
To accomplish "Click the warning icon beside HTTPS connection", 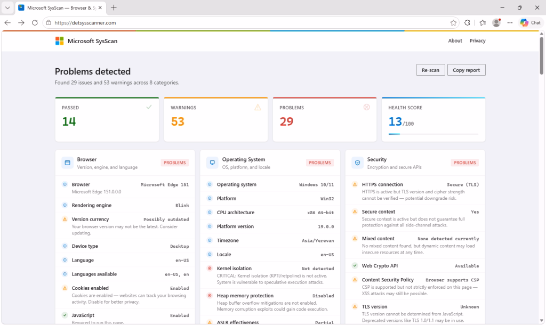I will (355, 184).
